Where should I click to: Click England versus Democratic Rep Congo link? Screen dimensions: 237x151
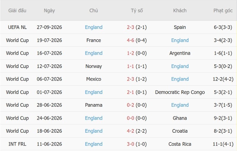[94, 92]
